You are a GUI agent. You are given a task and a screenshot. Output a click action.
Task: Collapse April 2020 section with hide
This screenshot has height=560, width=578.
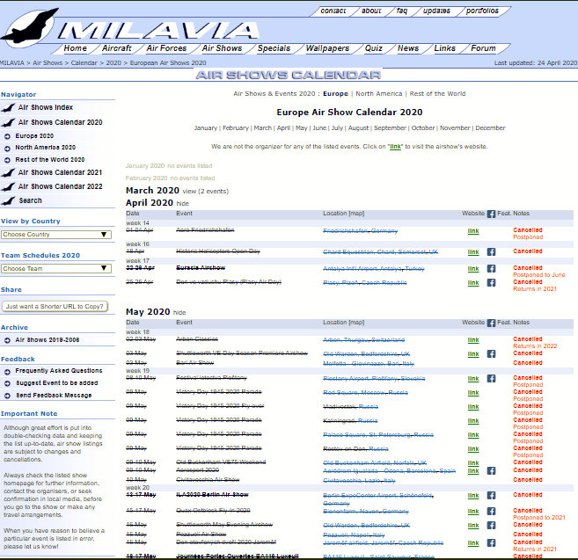[x=182, y=203]
